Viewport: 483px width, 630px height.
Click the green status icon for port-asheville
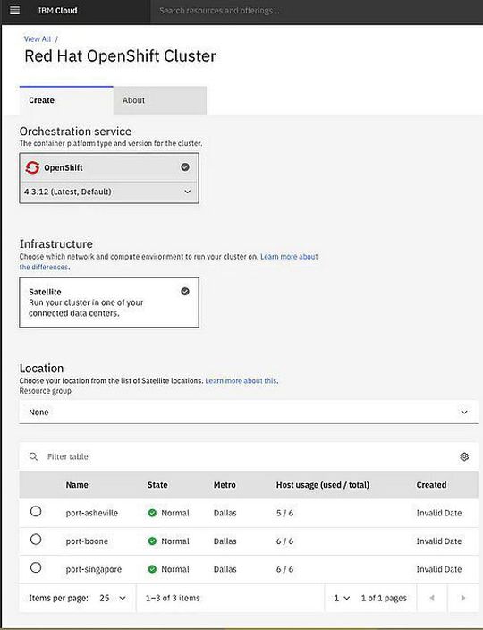[x=152, y=513]
